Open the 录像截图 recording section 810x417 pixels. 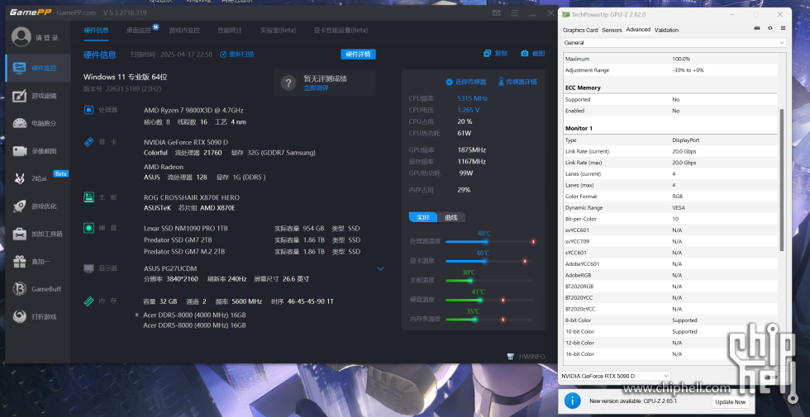click(x=38, y=151)
